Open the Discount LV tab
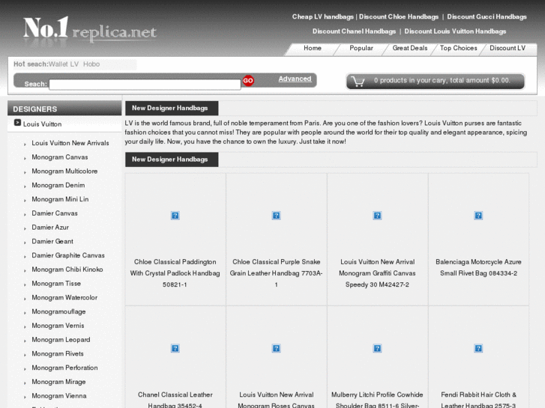The height and width of the screenshot is (408, 545). point(508,48)
